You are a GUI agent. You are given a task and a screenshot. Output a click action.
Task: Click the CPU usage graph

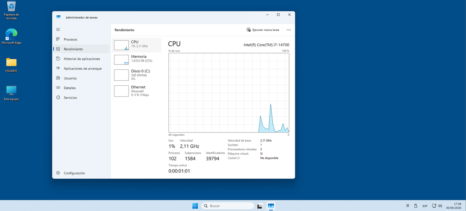tap(229, 93)
